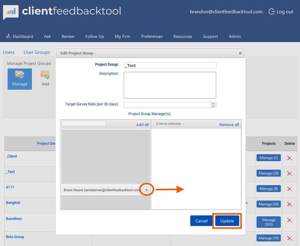Screen dimensions: 300x246
Task: Click the Project Group column header
Action: click(x=46, y=143)
